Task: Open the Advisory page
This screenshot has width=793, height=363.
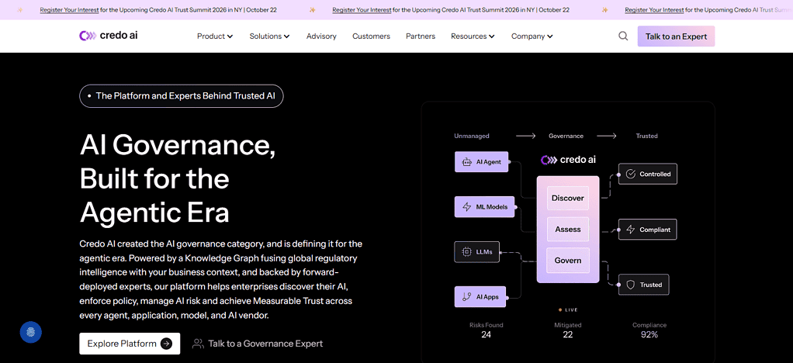Action: coord(321,36)
